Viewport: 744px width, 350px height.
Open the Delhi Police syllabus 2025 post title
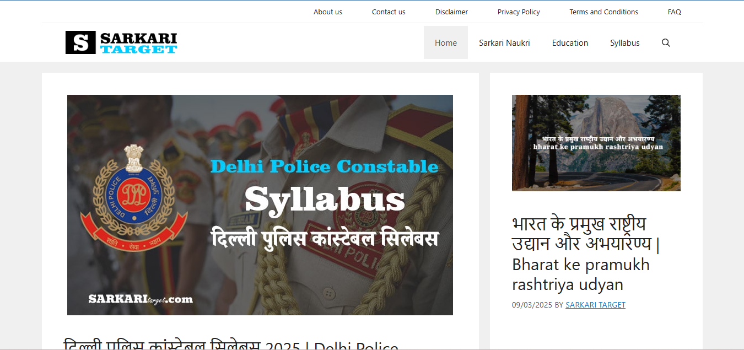[x=231, y=345]
